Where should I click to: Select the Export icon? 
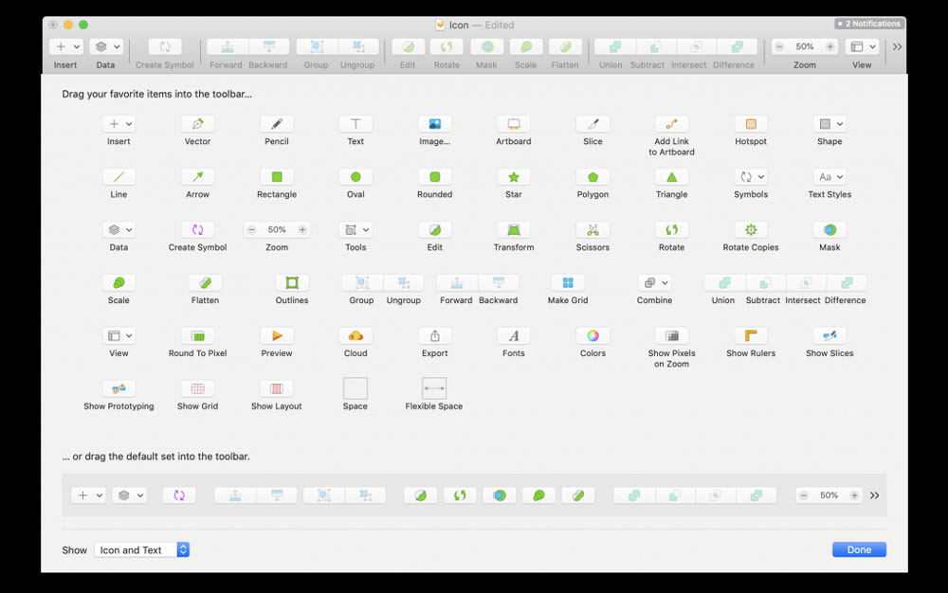435,335
